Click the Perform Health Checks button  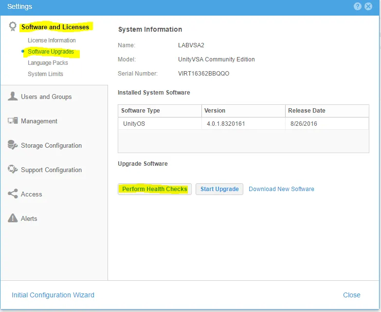pyautogui.click(x=155, y=189)
